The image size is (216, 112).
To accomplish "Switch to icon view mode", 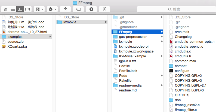I will click(x=5, y=9).
